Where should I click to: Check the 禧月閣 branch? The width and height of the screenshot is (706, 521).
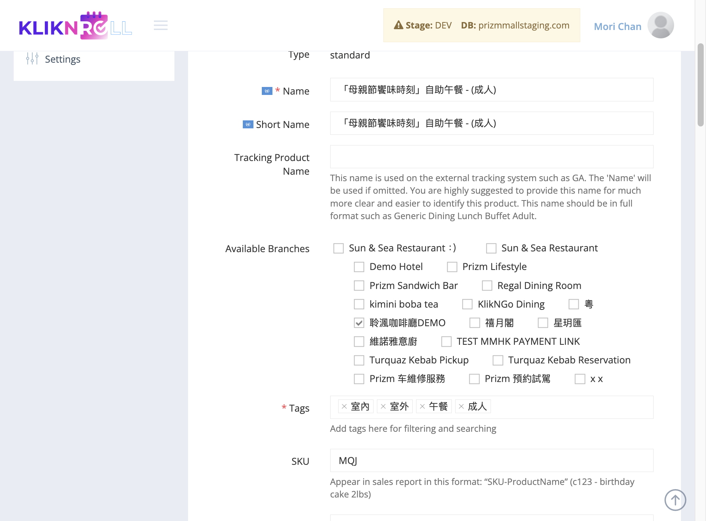tap(475, 323)
